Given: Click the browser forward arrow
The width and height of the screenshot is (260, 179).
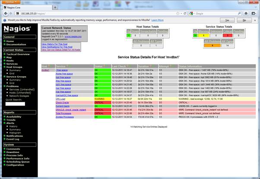Looking at the screenshot, I should 11,13.
